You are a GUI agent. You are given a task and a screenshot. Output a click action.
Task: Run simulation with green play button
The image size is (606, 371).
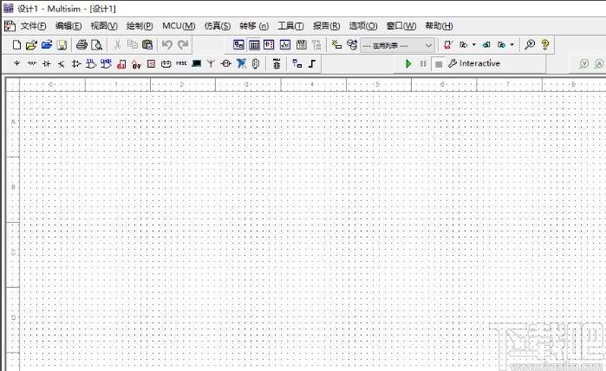pos(408,64)
